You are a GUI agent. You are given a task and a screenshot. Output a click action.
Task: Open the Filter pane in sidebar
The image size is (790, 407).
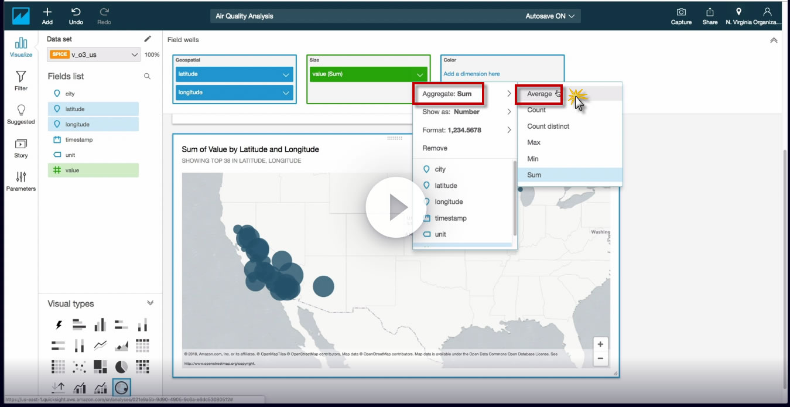(20, 81)
